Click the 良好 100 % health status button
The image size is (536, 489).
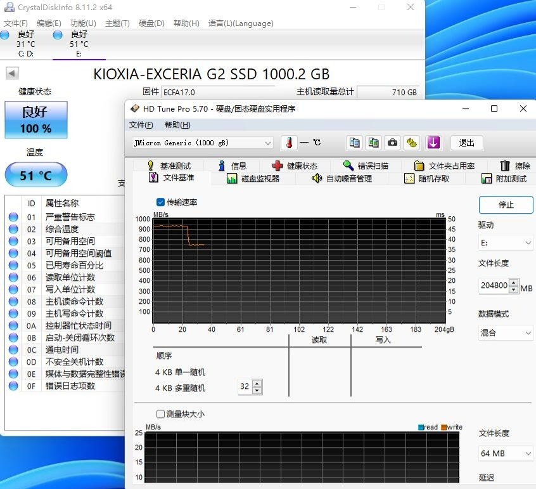[36, 120]
